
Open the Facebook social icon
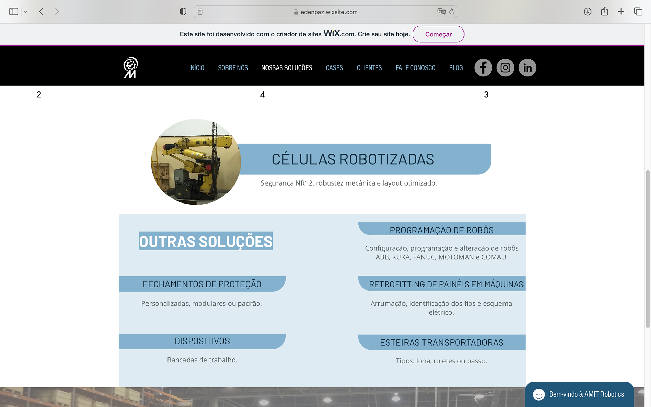tap(483, 67)
